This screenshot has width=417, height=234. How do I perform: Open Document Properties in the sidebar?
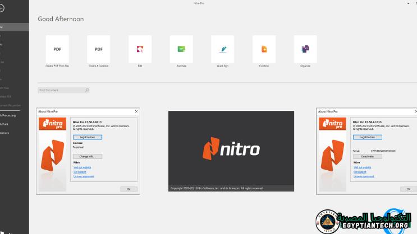click(x=10, y=105)
